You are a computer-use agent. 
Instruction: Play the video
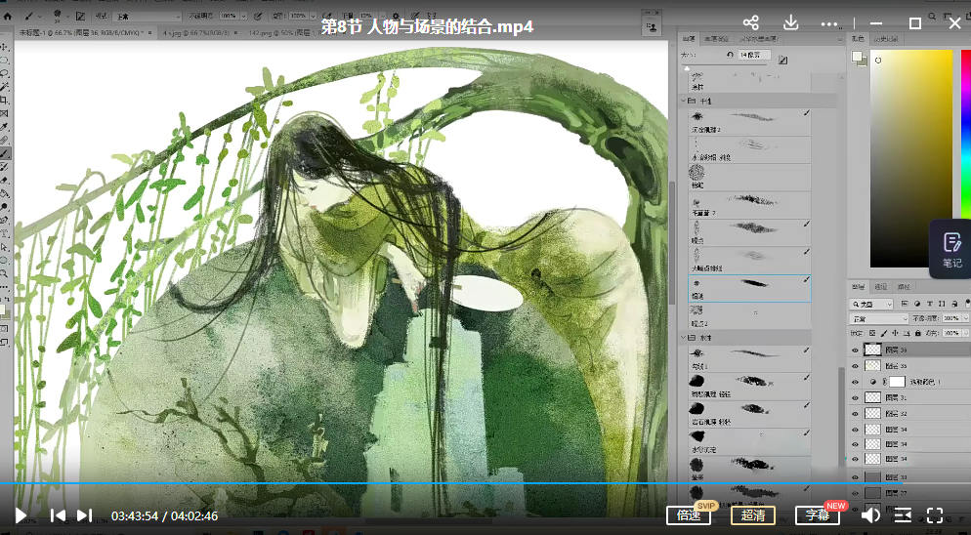21,515
